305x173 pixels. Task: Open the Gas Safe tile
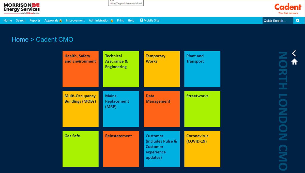coord(81,149)
